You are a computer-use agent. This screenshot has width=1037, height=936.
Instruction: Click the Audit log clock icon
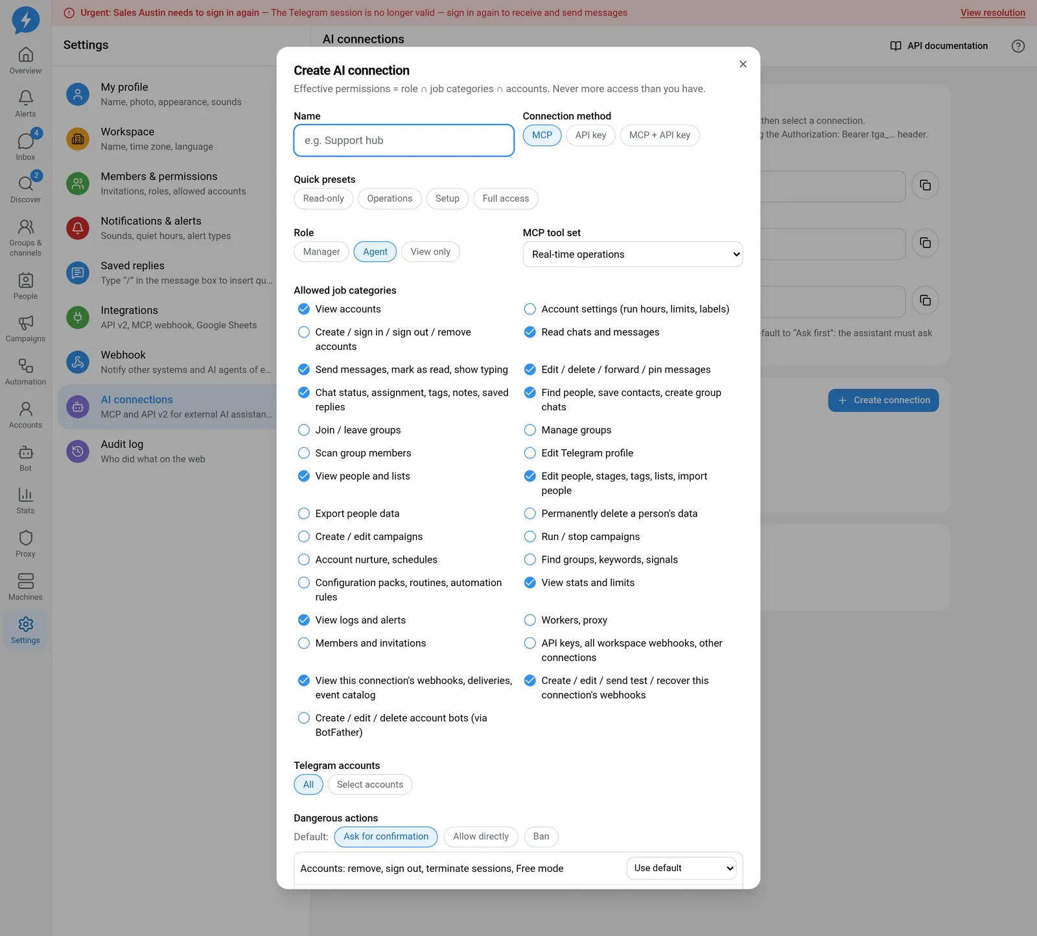78,451
